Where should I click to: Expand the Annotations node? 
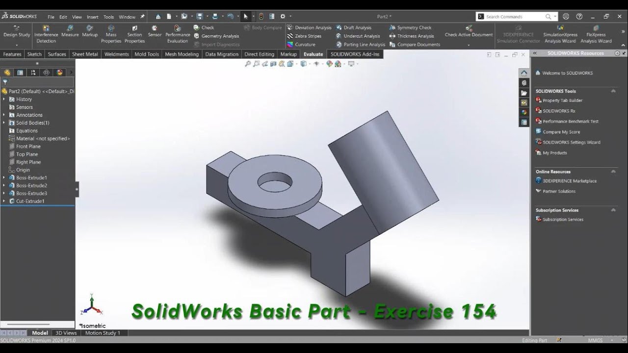pos(4,115)
